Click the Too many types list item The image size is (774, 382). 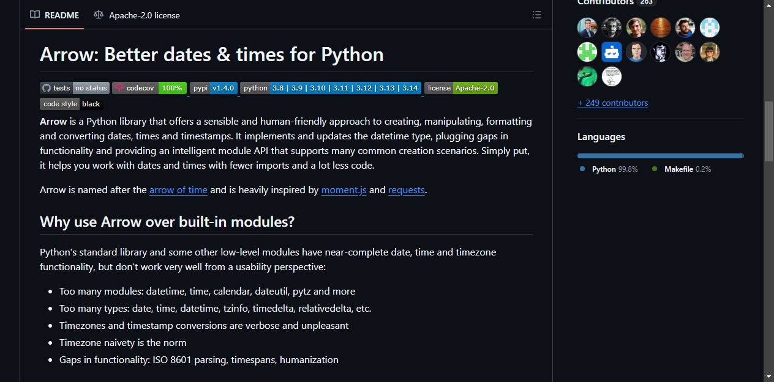pos(216,309)
